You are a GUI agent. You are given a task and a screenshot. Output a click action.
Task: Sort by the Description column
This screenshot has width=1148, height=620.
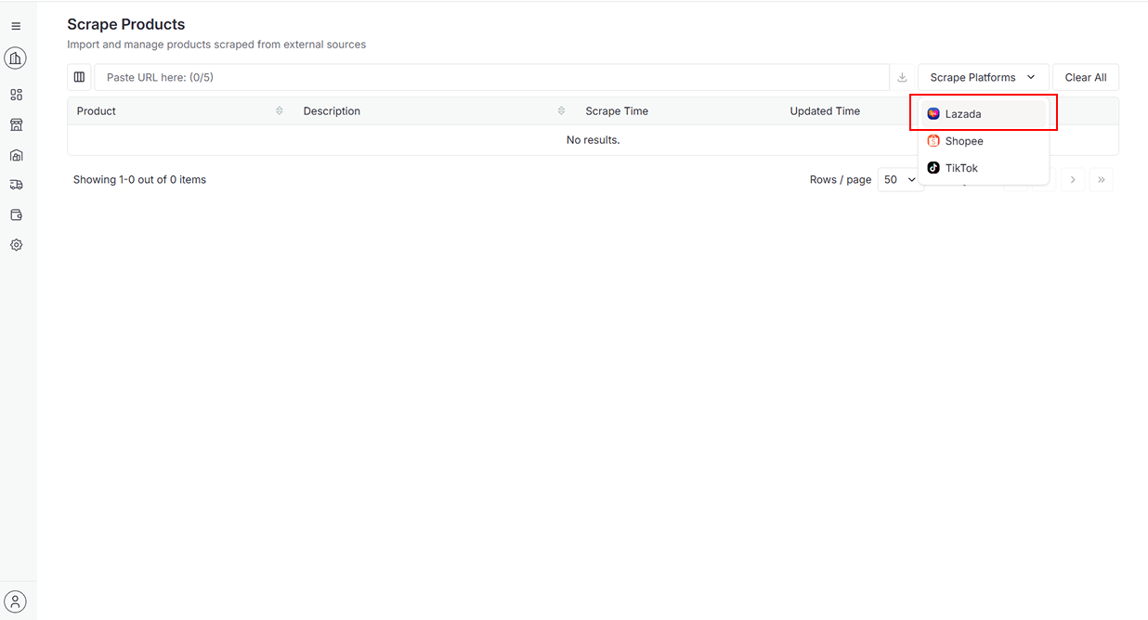(x=561, y=111)
